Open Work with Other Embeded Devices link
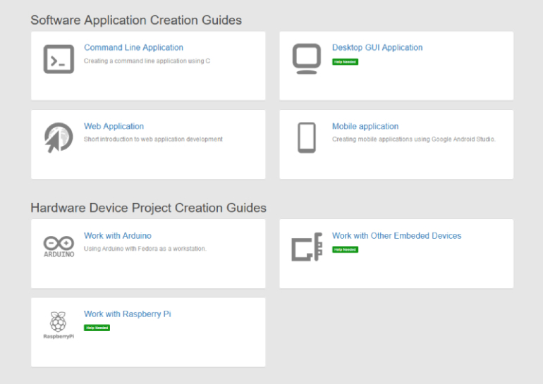 coord(396,236)
